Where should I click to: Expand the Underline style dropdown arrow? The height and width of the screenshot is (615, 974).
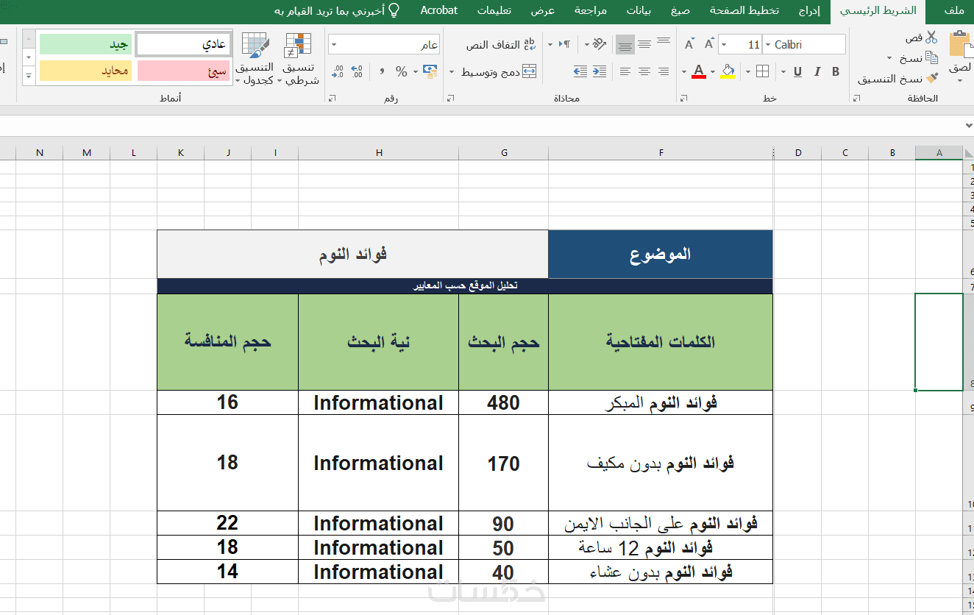tap(783, 71)
